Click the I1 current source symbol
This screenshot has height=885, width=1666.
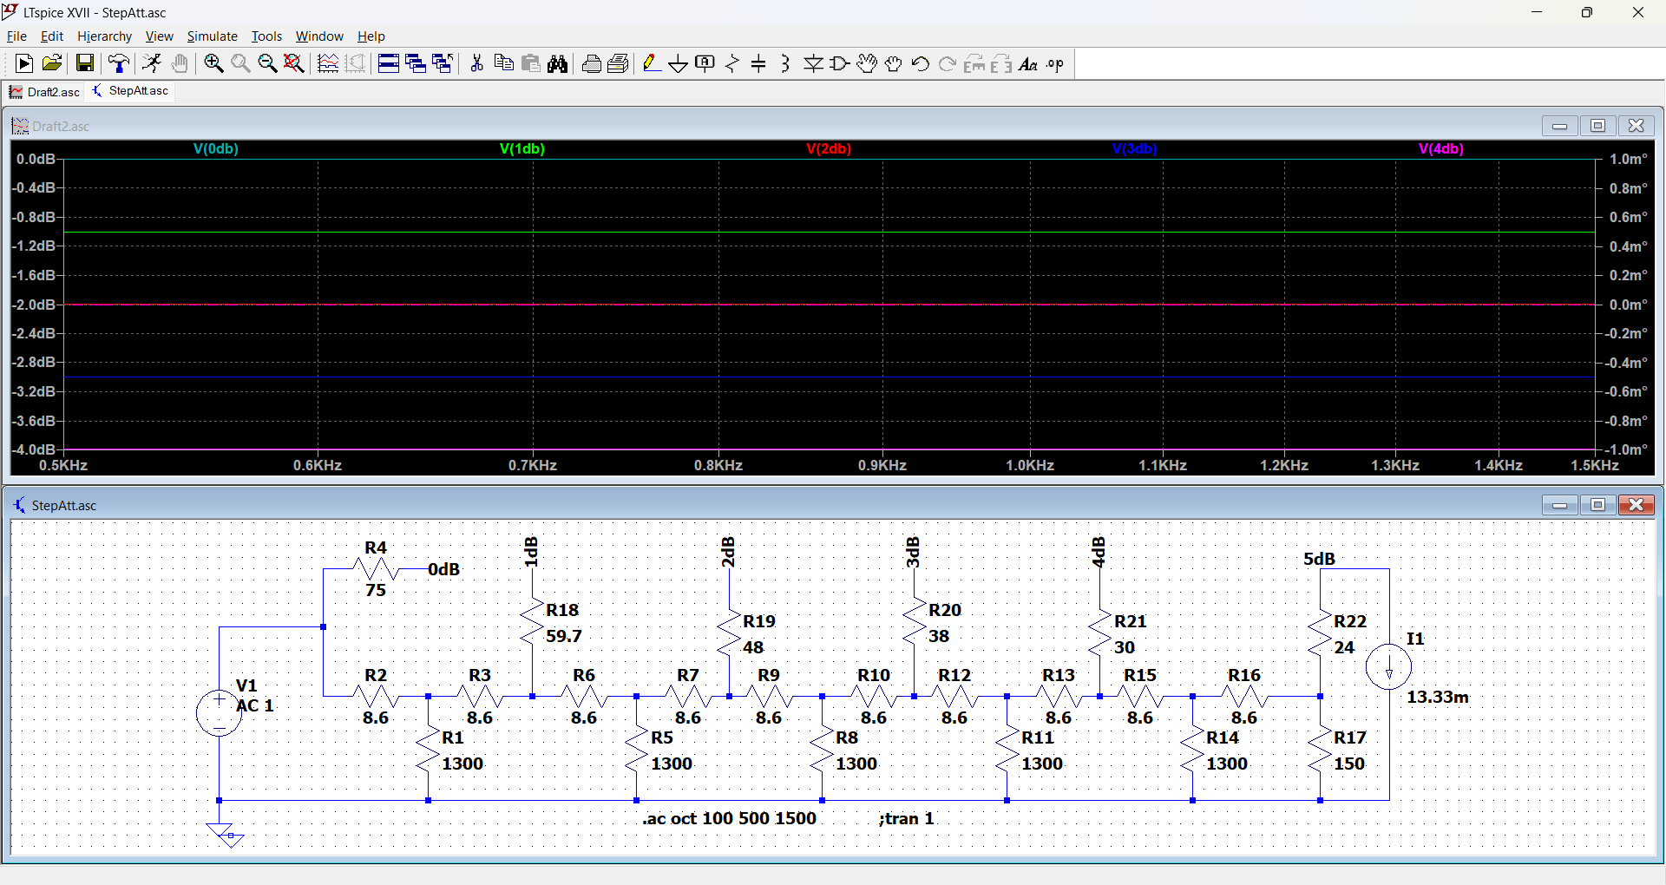pos(1388,667)
